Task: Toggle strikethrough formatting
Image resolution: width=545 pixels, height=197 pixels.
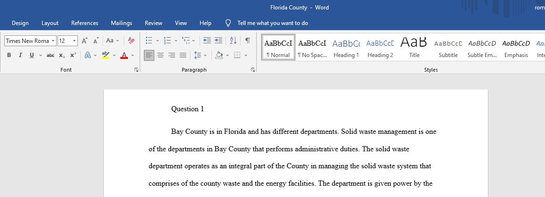Action: click(50, 55)
